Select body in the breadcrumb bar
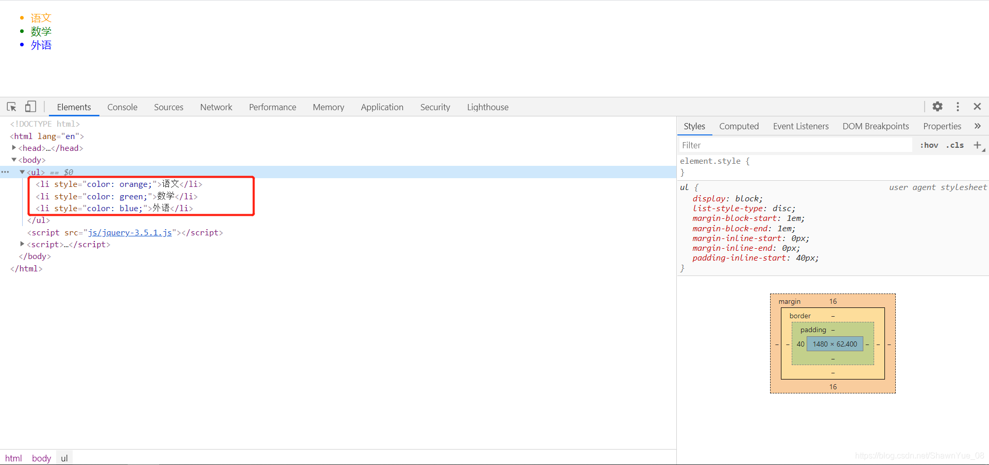 click(x=42, y=458)
